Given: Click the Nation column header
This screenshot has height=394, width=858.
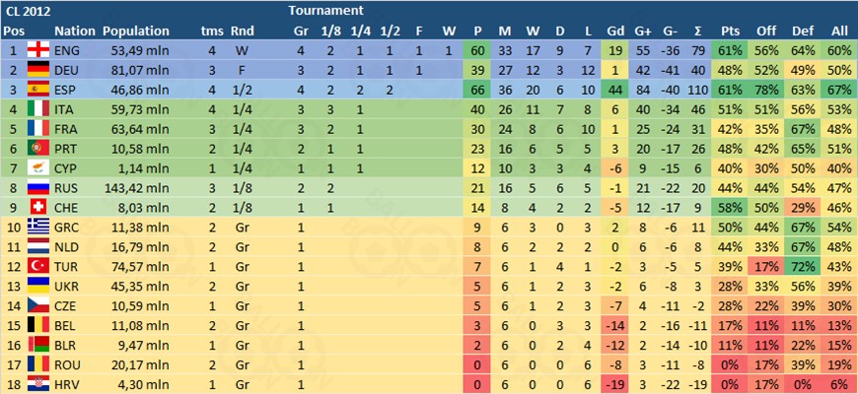Looking at the screenshot, I should (74, 31).
